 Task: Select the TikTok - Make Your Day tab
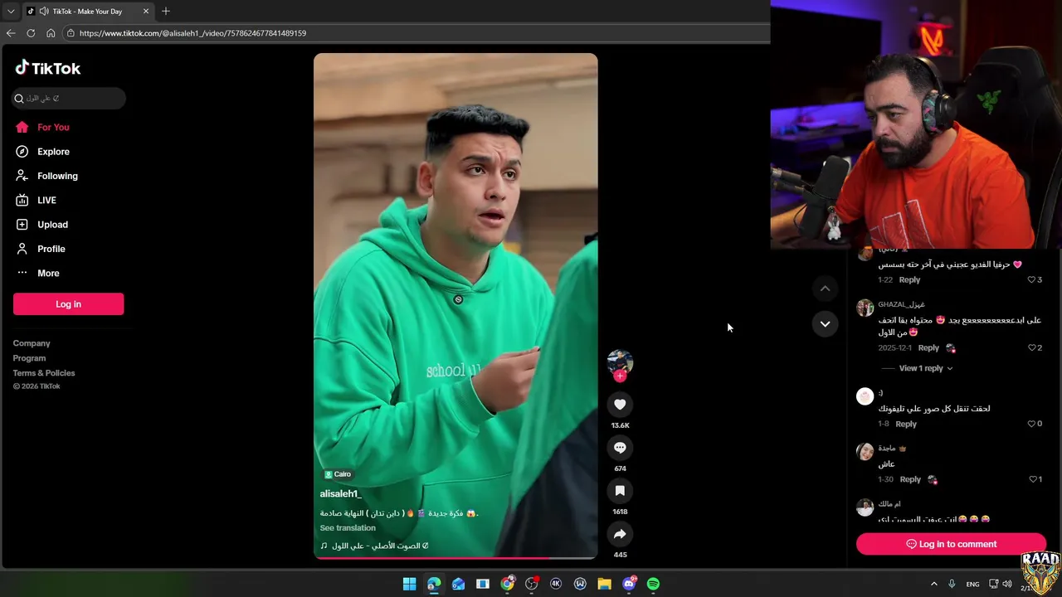coord(88,12)
